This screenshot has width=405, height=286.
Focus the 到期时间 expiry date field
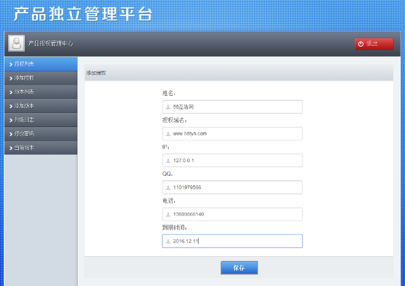point(232,241)
